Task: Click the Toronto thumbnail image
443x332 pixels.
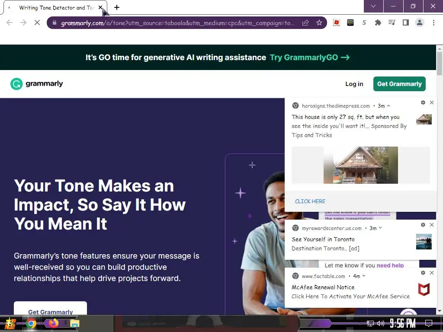Action: pyautogui.click(x=424, y=242)
